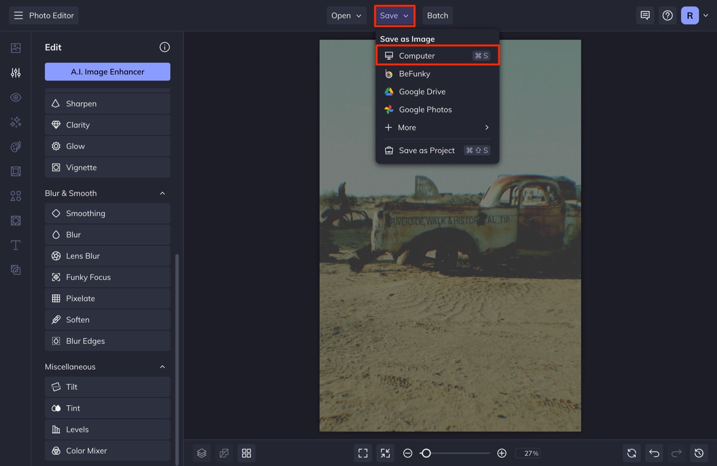The image size is (717, 466).
Task: Open the Help question mark icon
Action: pos(667,15)
